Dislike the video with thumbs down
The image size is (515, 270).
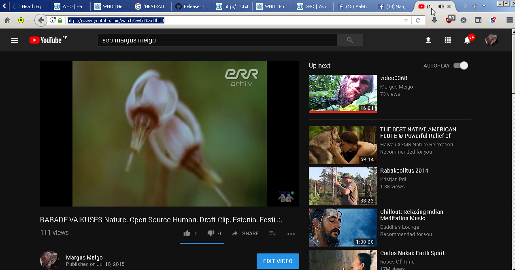pyautogui.click(x=211, y=233)
